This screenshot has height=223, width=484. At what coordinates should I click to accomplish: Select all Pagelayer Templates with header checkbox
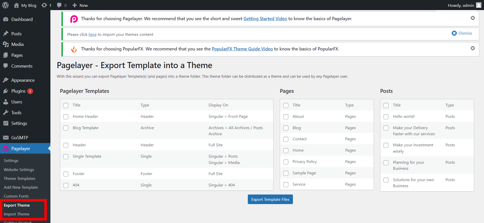pyautogui.click(x=66, y=105)
